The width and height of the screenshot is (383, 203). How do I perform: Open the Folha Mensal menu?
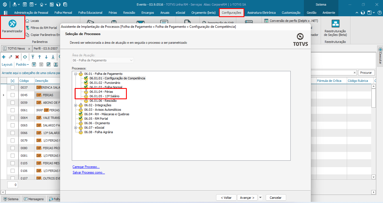click(63, 13)
